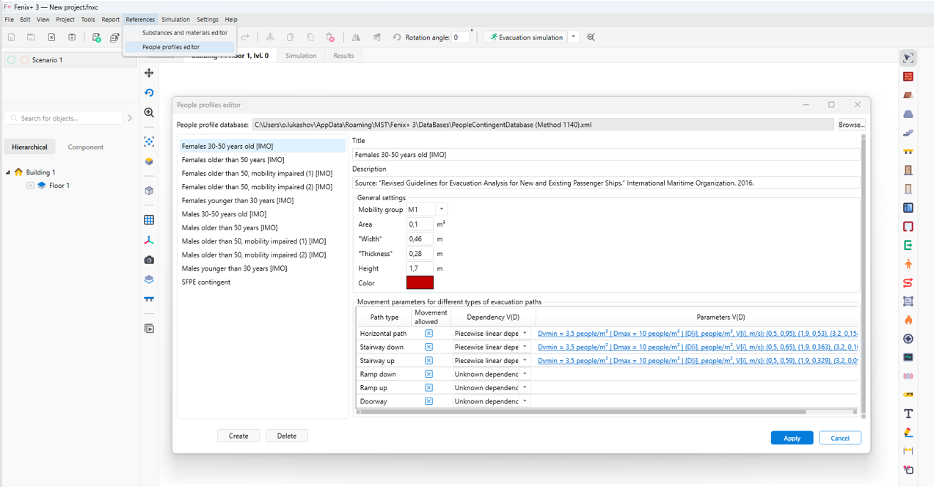The height and width of the screenshot is (487, 934).
Task: Uncheck movement allowed for Horizontal path
Action: (x=428, y=333)
